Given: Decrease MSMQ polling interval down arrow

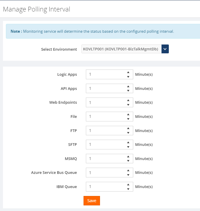Looking at the screenshot, I should tap(128, 161).
